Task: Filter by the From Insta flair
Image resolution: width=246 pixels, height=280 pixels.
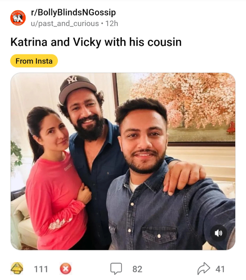Action: click(34, 61)
